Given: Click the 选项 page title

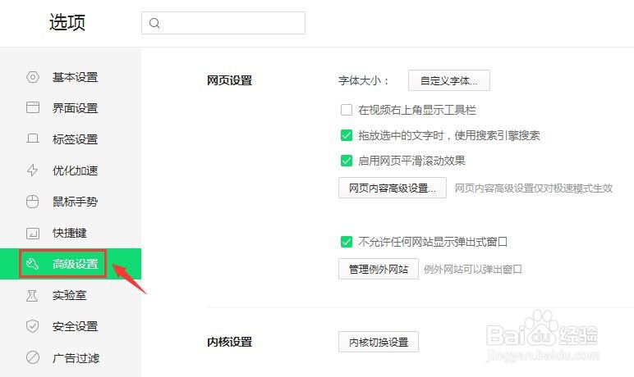Looking at the screenshot, I should click(67, 22).
